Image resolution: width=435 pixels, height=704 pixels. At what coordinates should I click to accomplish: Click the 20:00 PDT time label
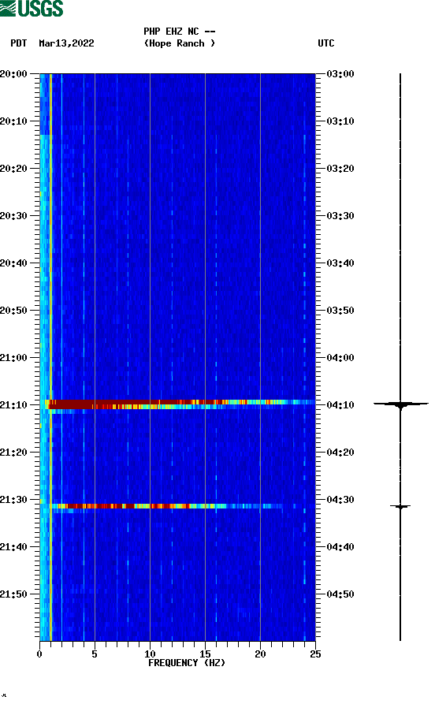[x=13, y=73]
